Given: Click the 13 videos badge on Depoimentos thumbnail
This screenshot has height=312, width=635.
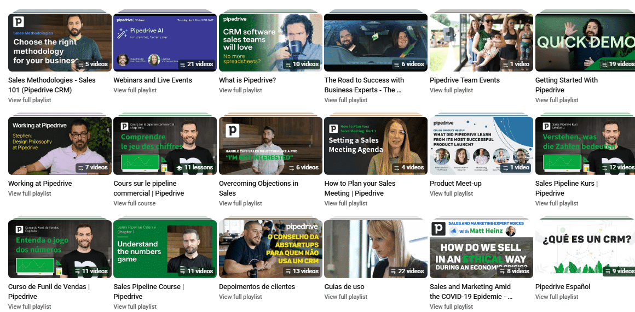Looking at the screenshot, I should point(302,271).
